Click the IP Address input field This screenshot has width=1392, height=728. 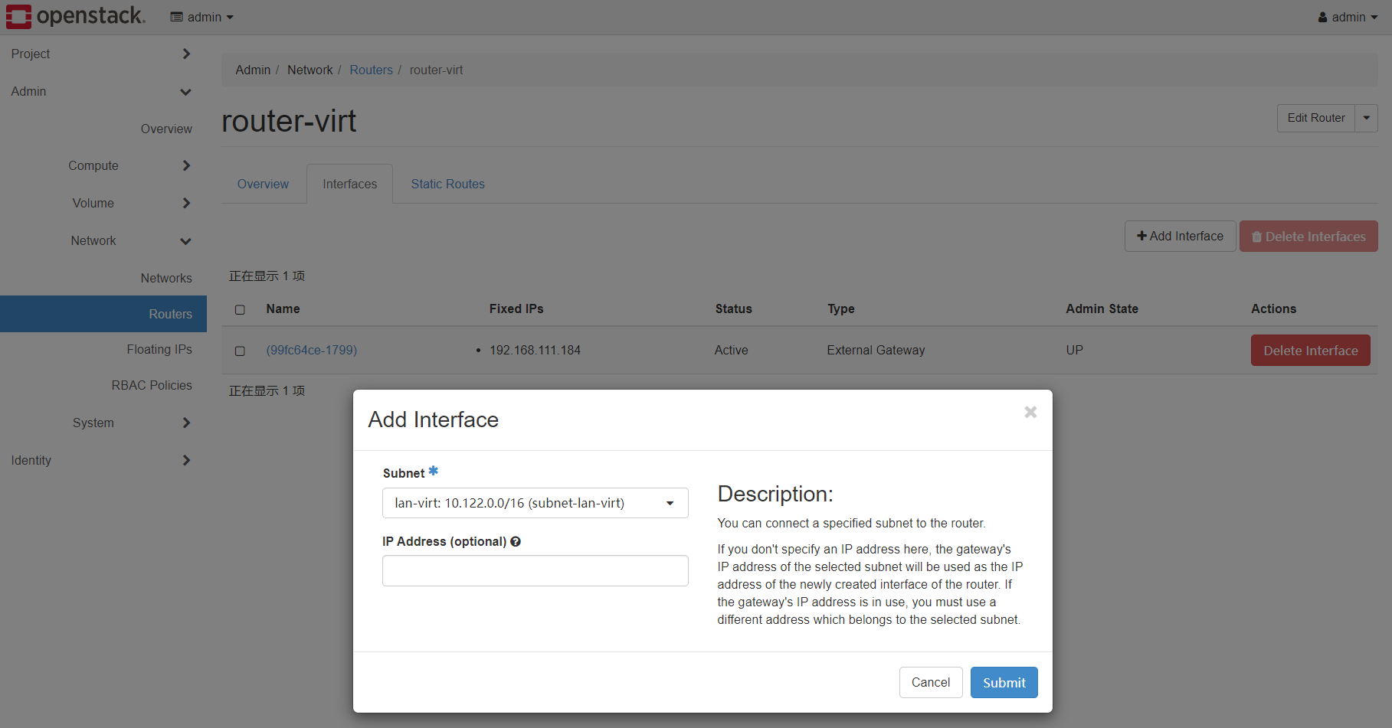[x=535, y=571]
